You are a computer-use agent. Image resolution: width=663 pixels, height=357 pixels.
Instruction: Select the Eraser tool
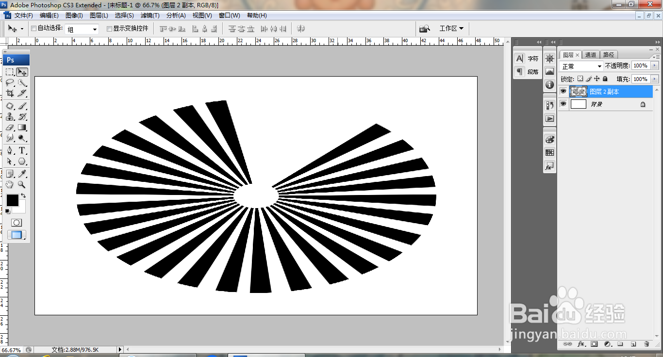pyautogui.click(x=10, y=127)
